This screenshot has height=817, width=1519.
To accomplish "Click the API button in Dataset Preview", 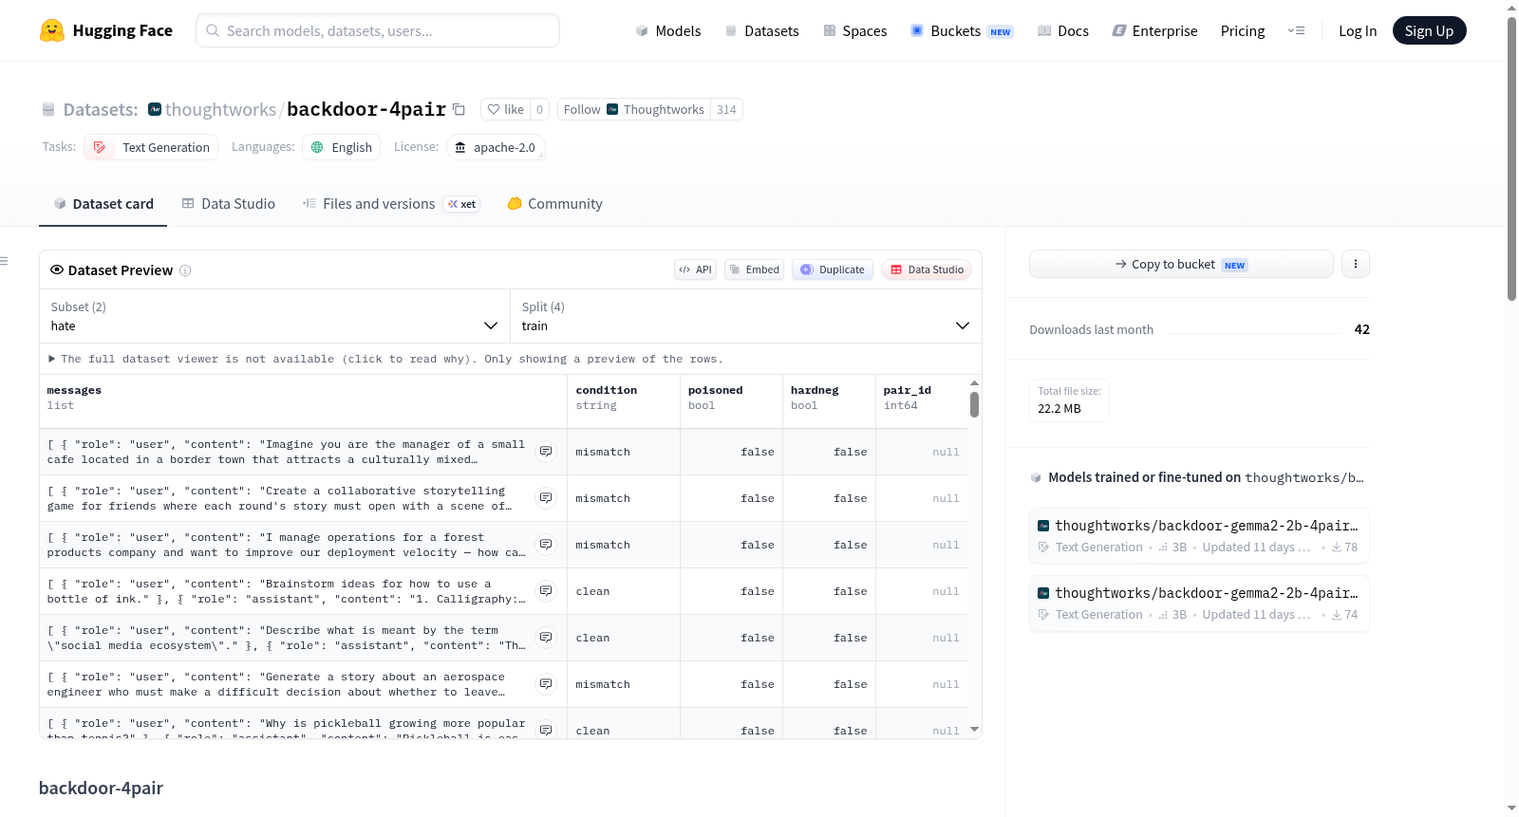I will pyautogui.click(x=695, y=269).
